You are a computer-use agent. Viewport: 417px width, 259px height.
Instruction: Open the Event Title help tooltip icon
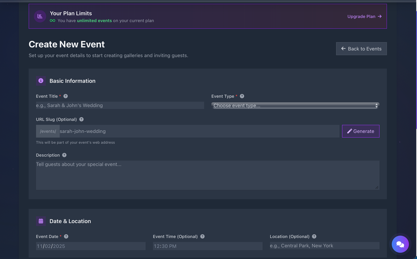(65, 96)
